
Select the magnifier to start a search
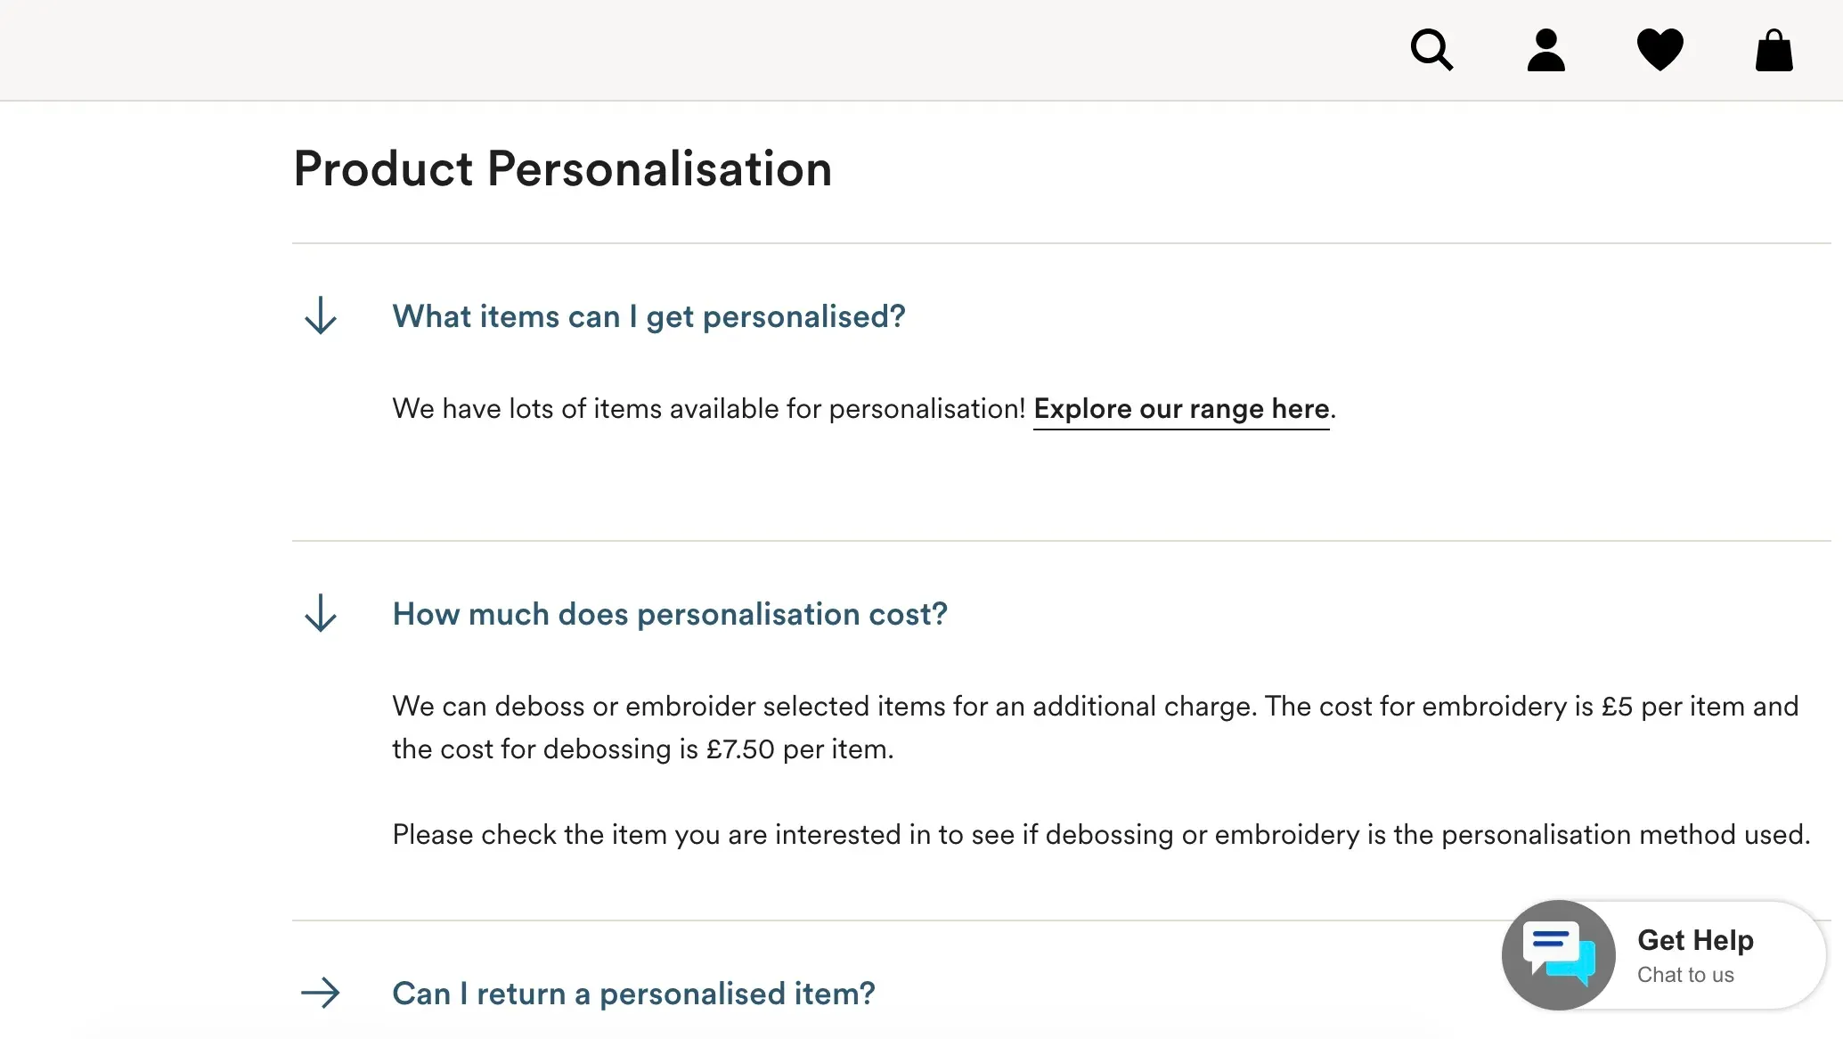[x=1431, y=50]
